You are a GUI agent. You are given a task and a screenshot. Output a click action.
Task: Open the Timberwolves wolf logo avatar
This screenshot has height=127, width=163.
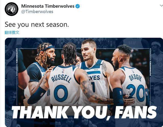point(11,9)
